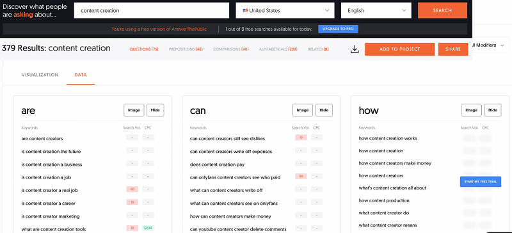
Task: Click the 'can' card heading
Action: [198, 111]
